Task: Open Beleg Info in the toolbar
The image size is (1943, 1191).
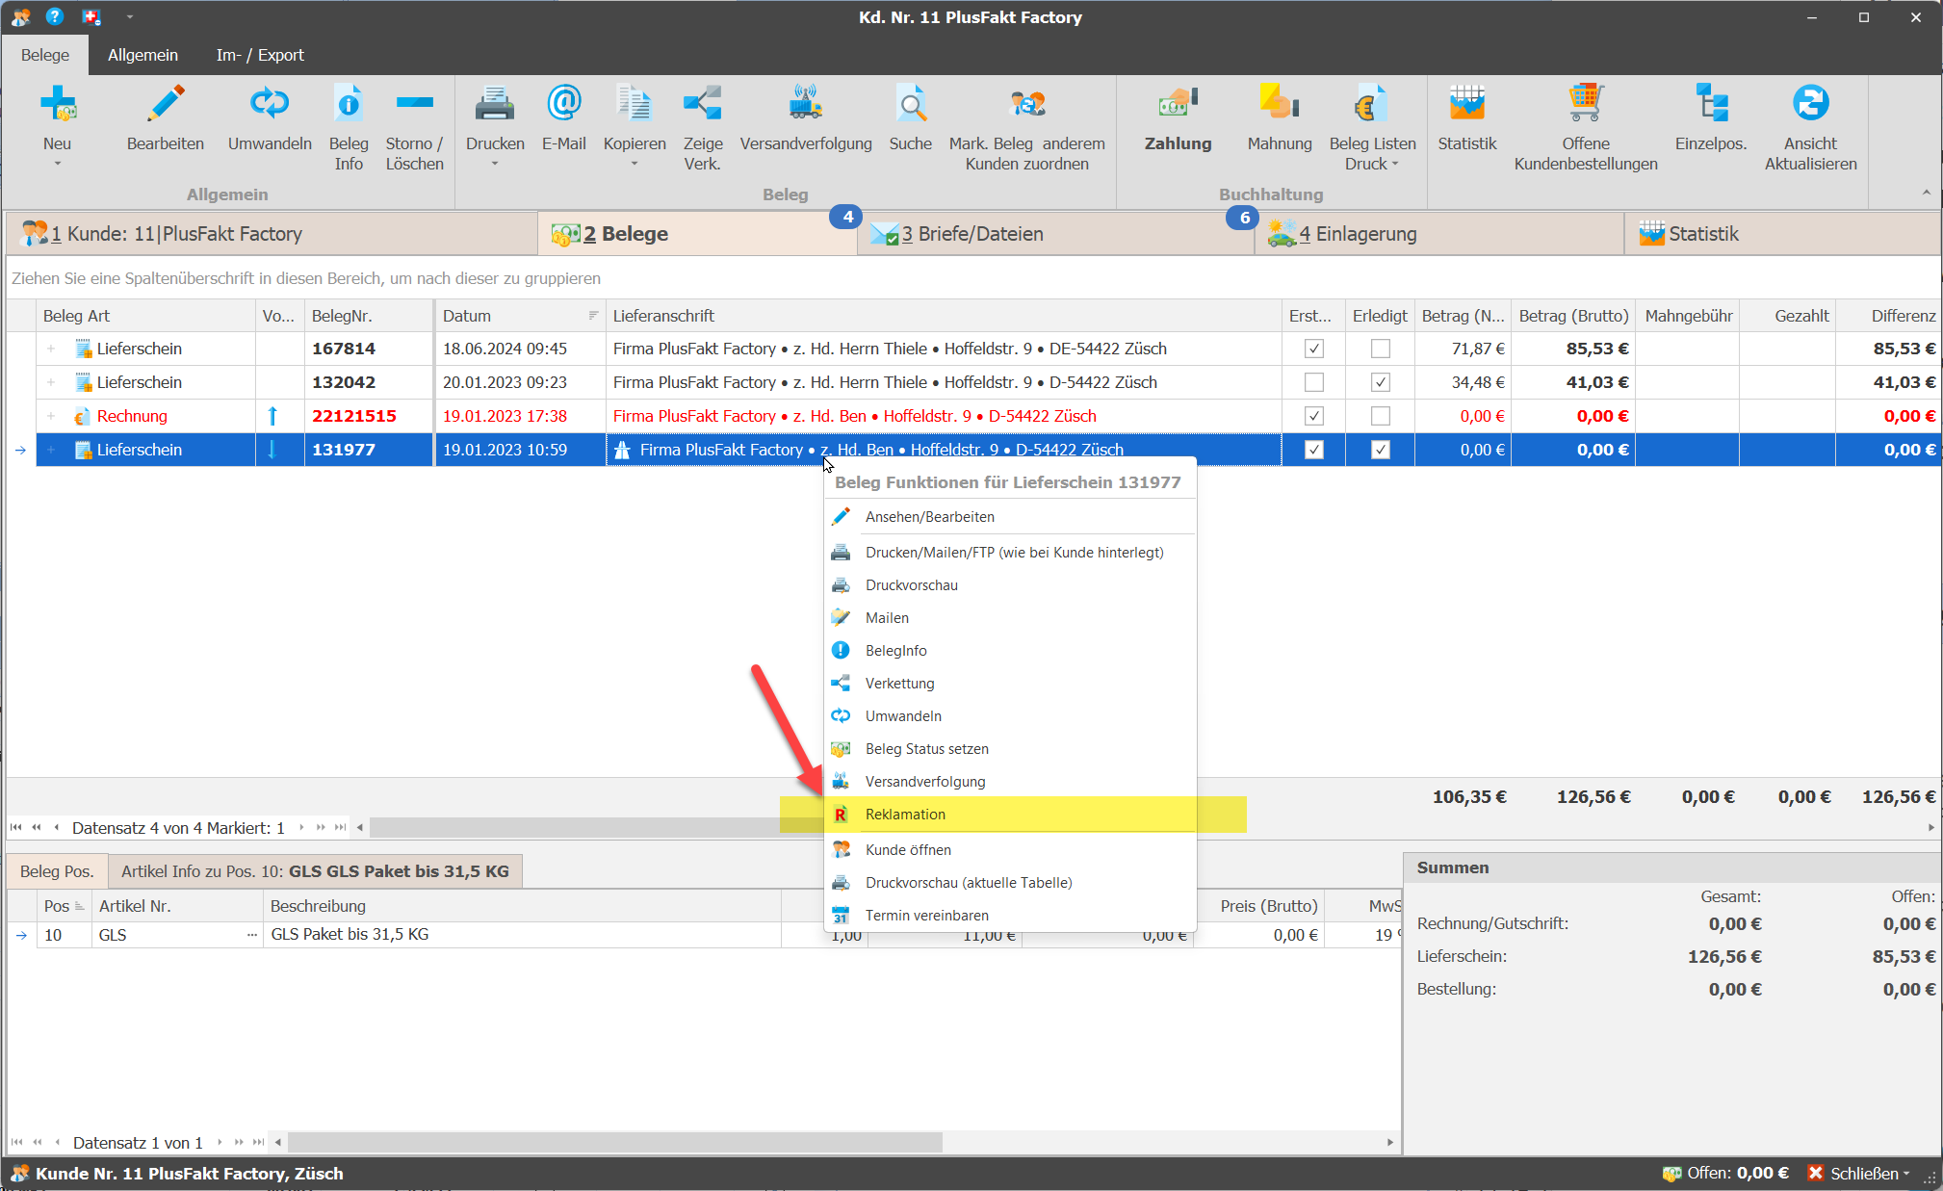Action: click(x=349, y=103)
